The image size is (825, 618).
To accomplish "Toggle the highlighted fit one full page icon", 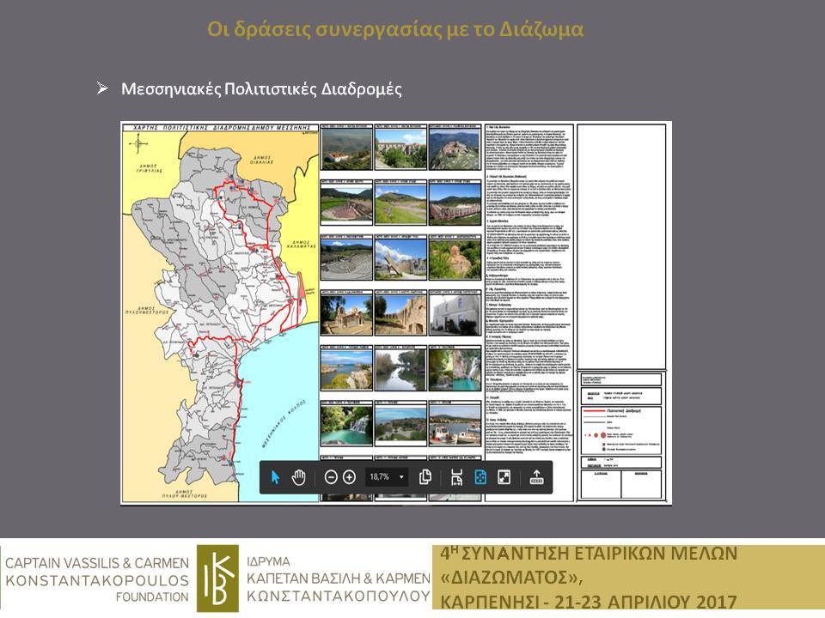I will point(480,477).
